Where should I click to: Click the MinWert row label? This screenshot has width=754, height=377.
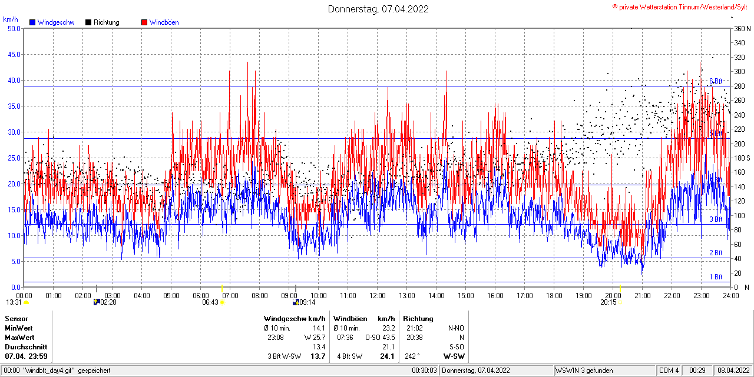coord(19,328)
